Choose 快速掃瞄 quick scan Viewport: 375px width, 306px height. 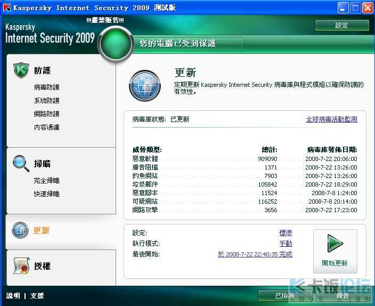(x=47, y=194)
